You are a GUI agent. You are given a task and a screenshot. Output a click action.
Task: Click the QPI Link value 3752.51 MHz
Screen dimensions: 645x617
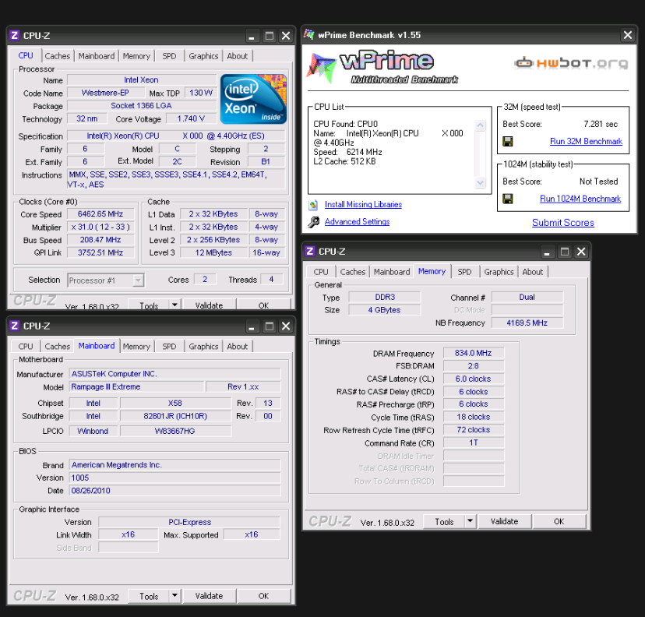click(100, 252)
